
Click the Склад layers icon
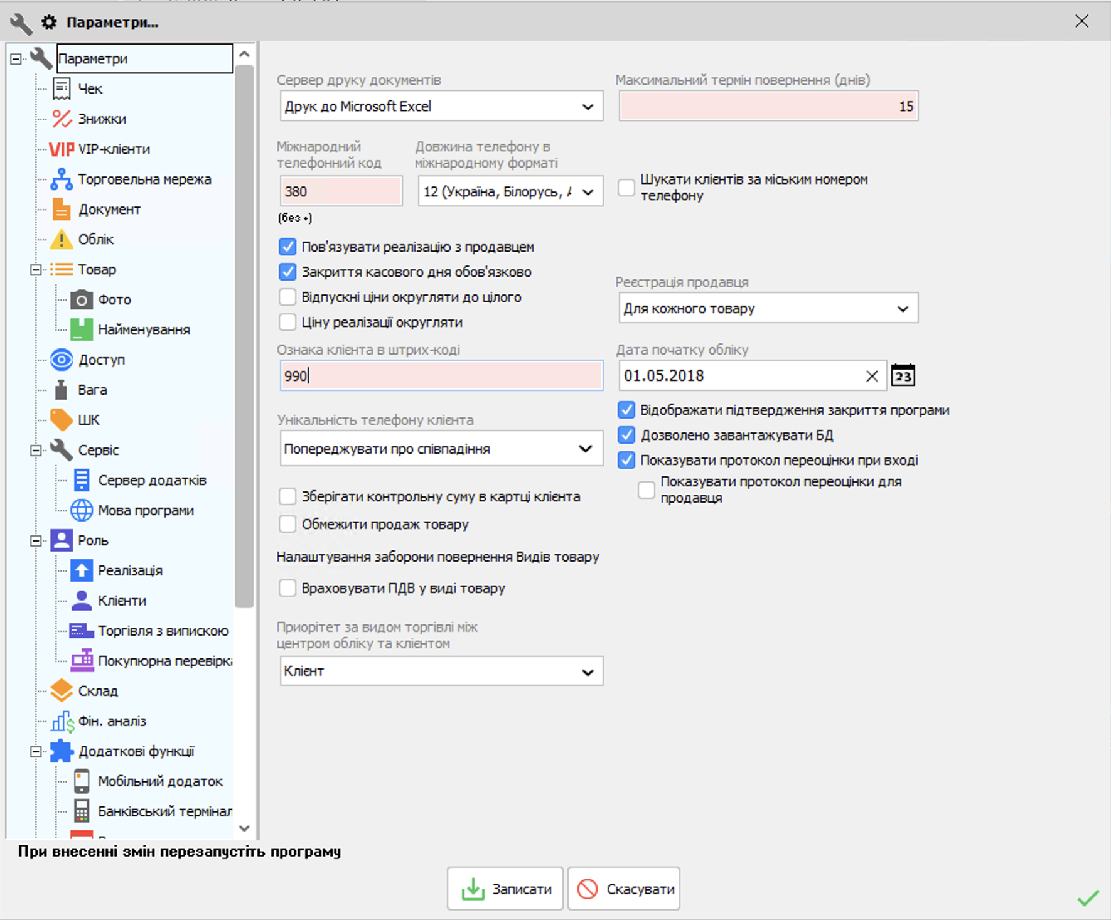(62, 691)
